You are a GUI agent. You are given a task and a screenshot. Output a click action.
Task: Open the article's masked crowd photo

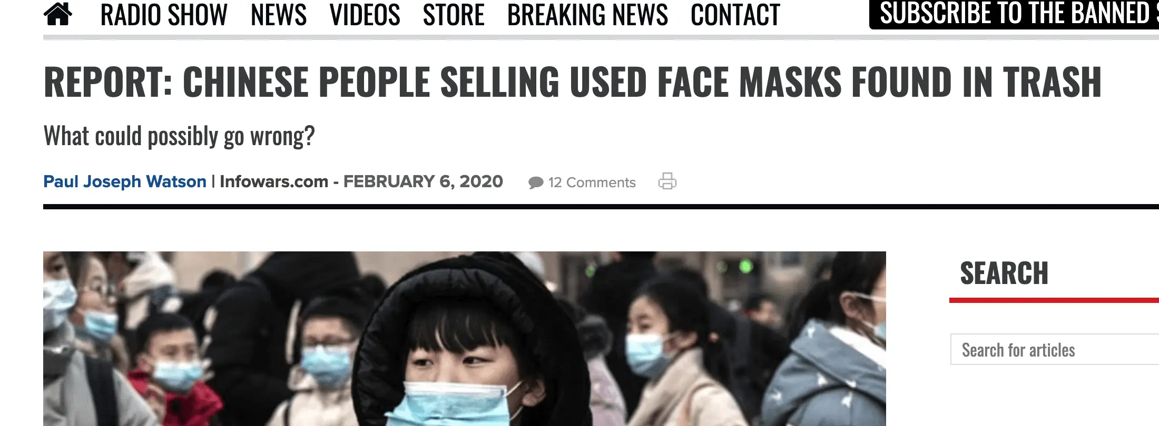[x=465, y=339]
